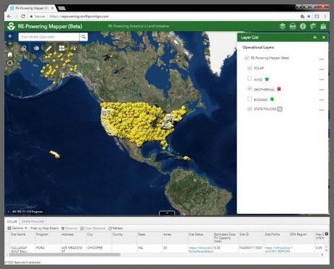334x269 pixels.
Task: Open the WIND layer ellipsis menu
Action: point(322,80)
